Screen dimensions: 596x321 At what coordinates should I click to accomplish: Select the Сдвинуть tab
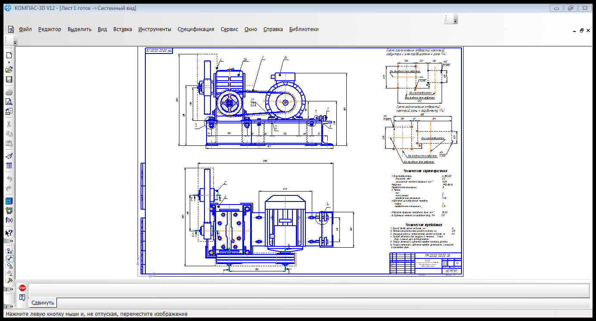point(43,303)
